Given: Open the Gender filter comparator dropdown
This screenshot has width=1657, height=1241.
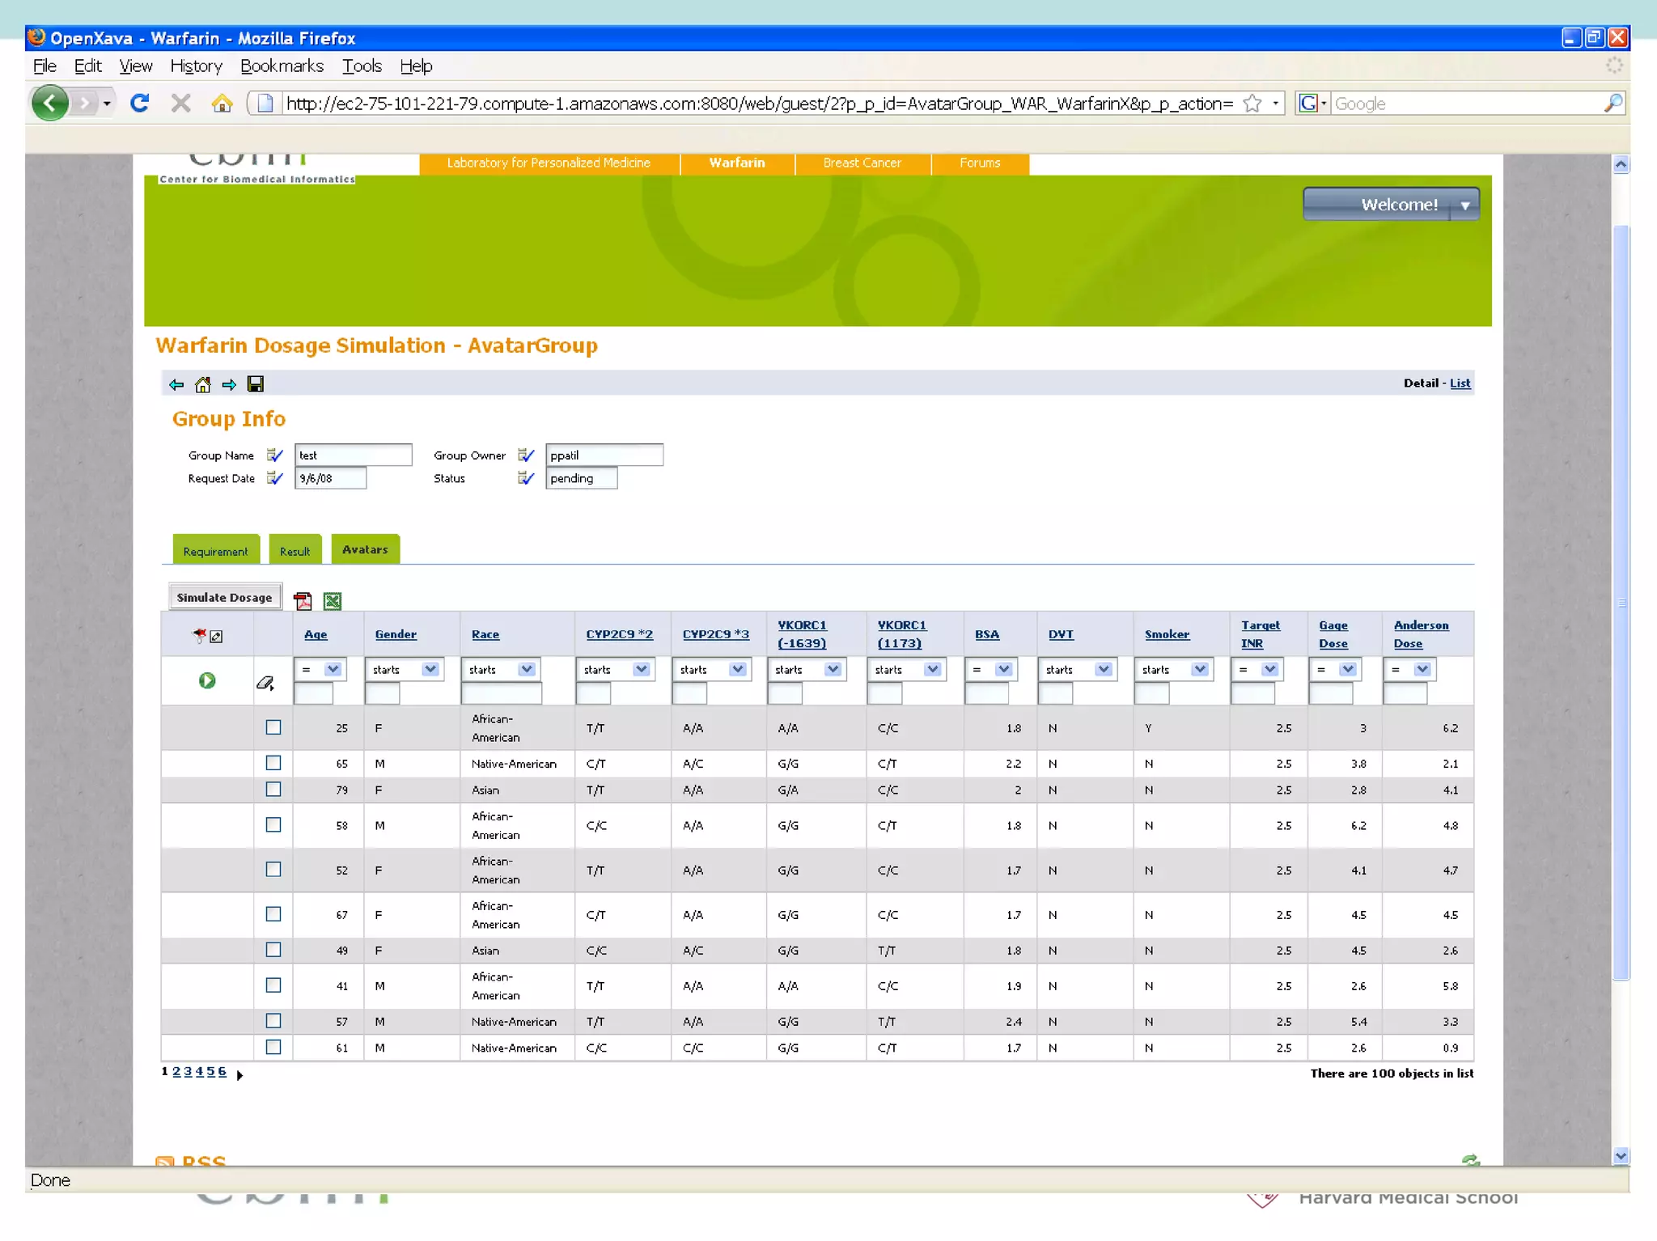Looking at the screenshot, I should (430, 669).
